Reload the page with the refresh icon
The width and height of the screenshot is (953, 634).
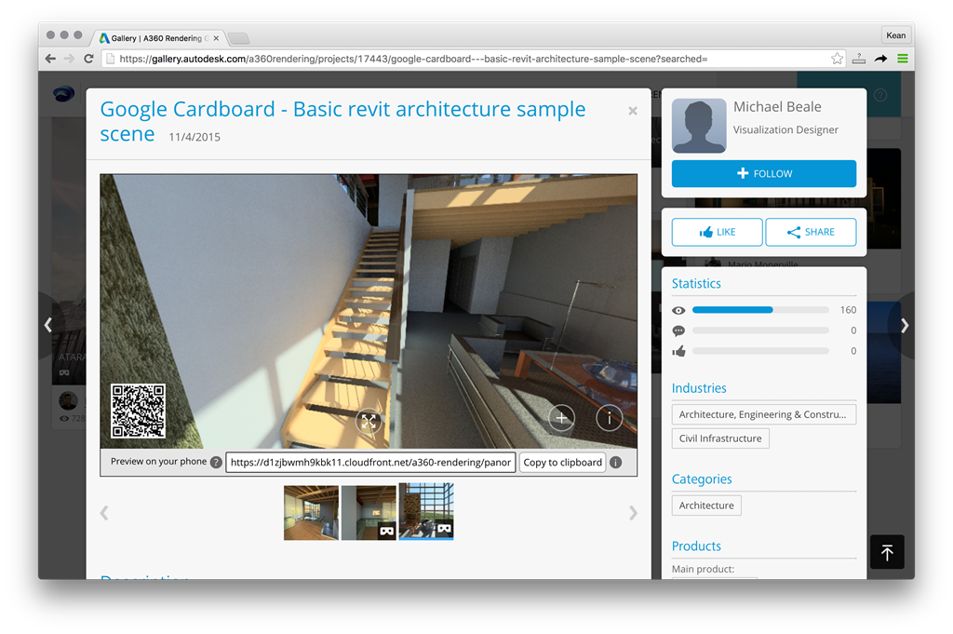coord(88,59)
